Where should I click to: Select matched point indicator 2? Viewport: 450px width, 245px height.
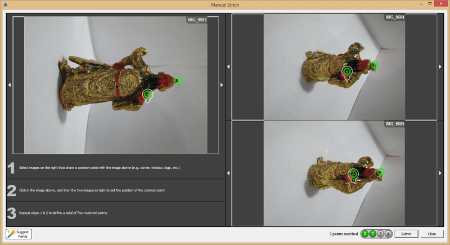pos(372,234)
